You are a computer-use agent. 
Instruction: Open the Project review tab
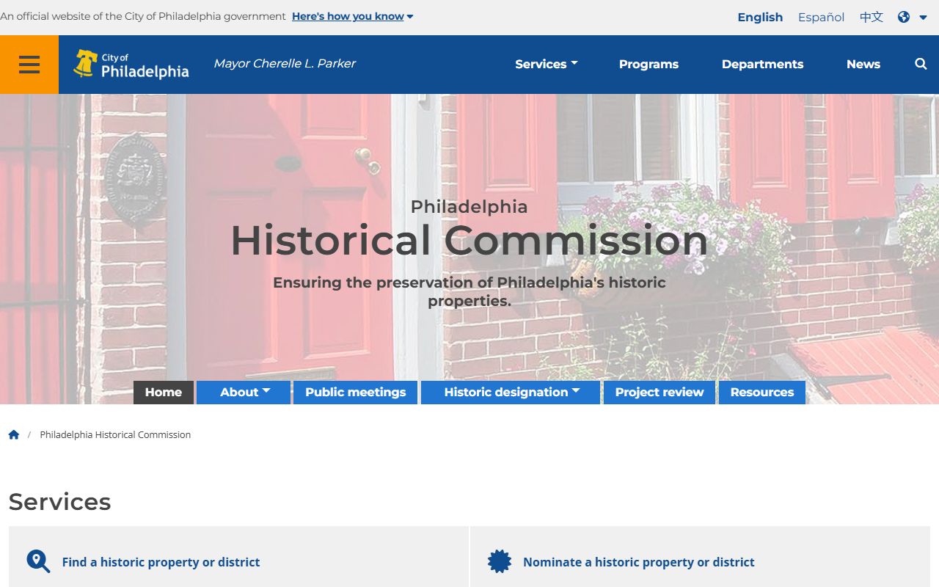point(659,392)
